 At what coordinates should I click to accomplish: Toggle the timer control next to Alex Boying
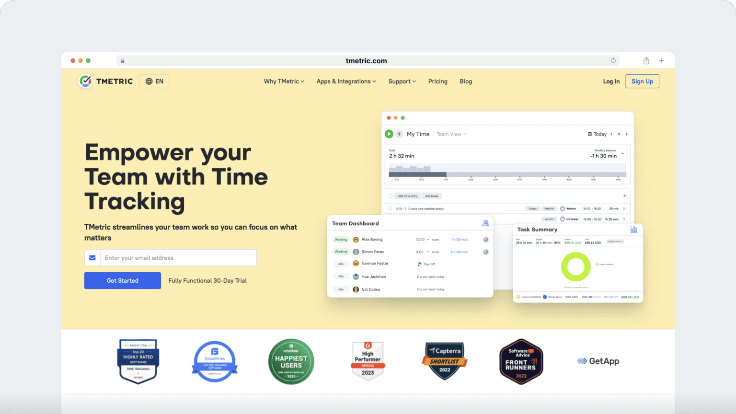(x=485, y=240)
